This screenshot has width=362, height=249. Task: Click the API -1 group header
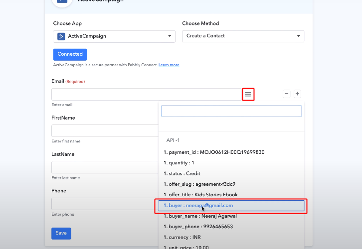173,140
